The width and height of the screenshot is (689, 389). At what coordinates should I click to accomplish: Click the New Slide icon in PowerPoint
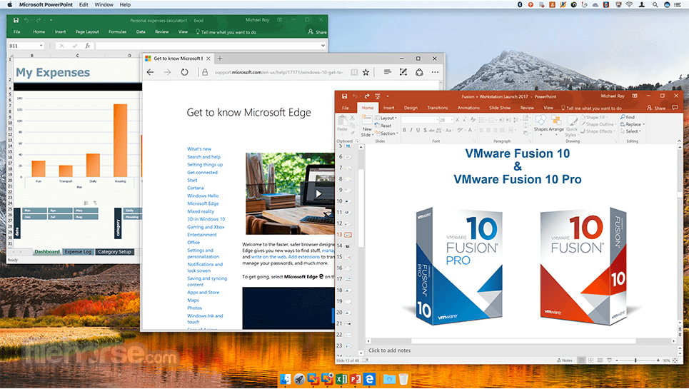[367, 120]
